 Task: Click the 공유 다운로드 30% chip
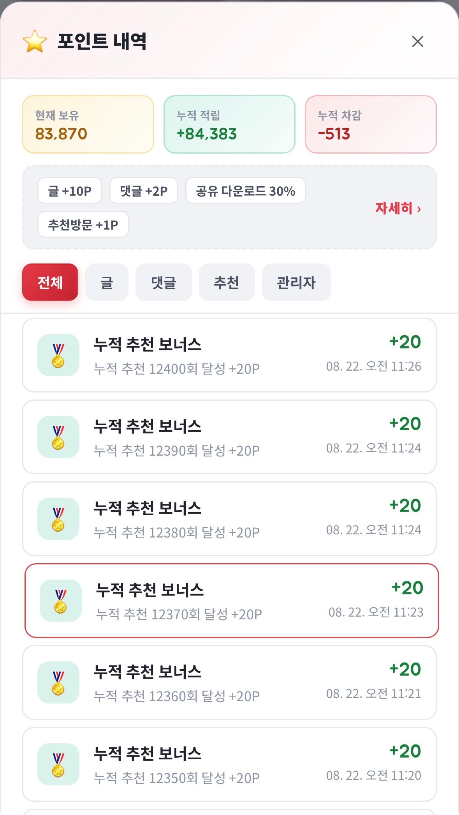(246, 191)
